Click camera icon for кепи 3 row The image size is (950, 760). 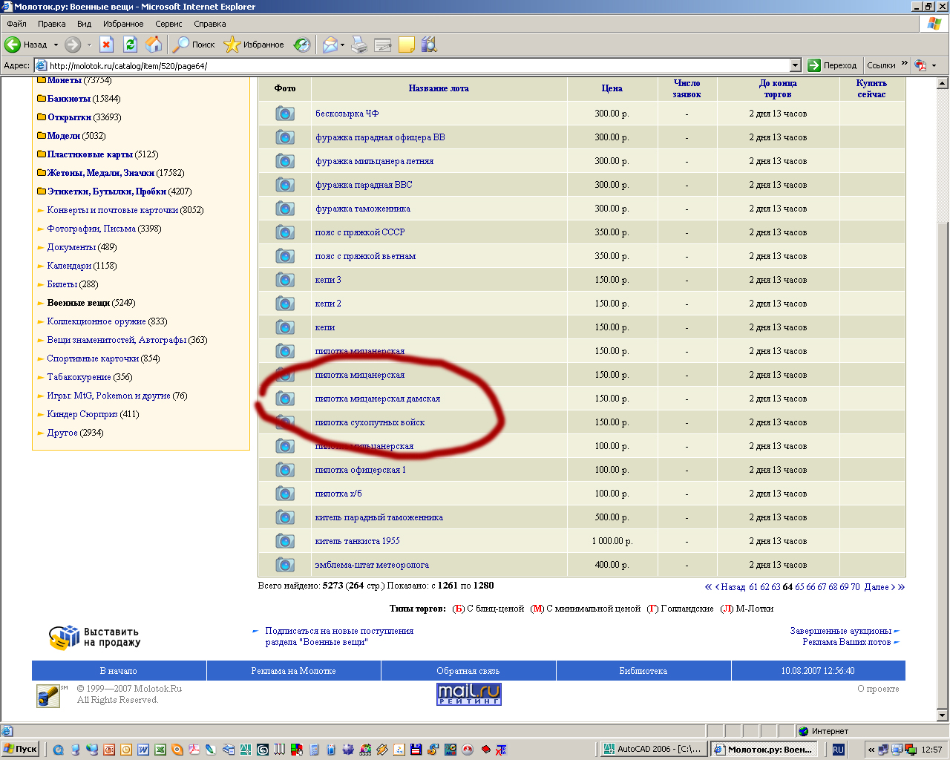click(285, 280)
